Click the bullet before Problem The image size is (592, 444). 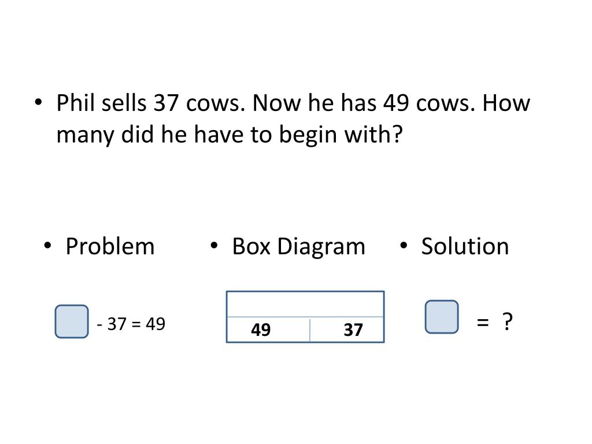(47, 246)
